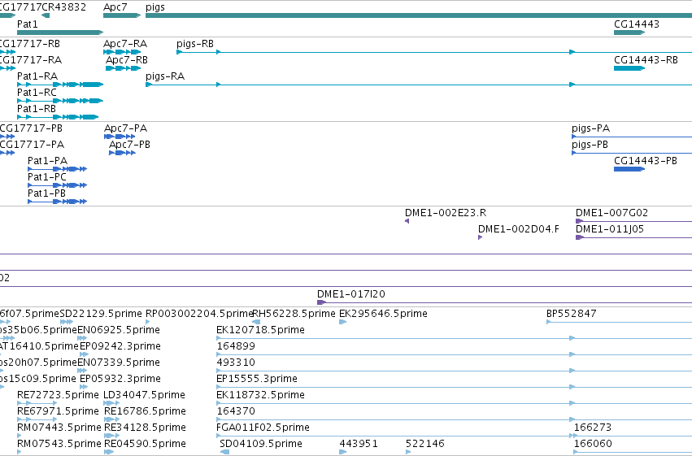Select the Apc7 gene label

click(115, 7)
